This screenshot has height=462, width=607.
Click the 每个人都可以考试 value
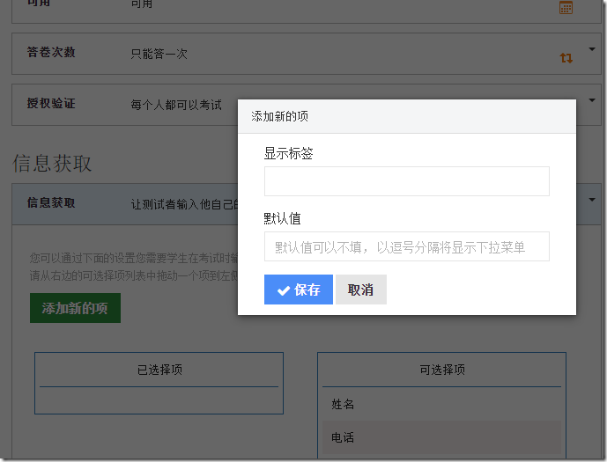176,105
